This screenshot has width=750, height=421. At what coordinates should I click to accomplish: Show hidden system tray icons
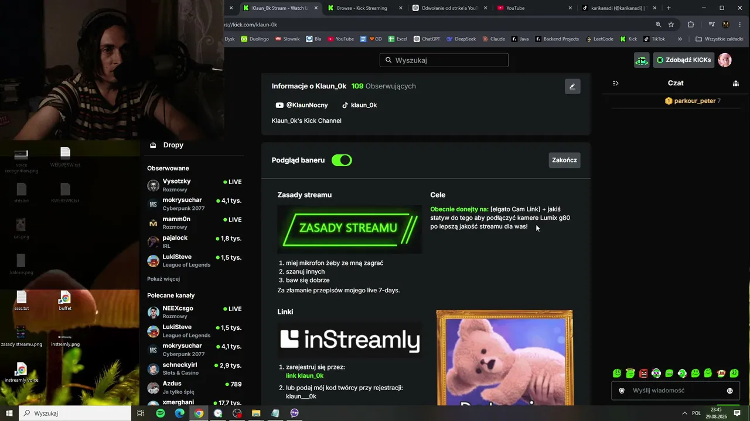[684, 413]
